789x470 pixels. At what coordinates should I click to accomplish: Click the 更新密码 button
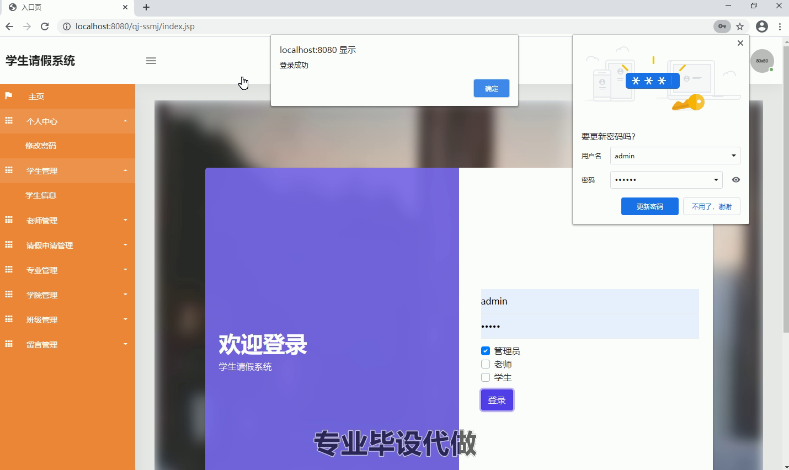tap(650, 206)
